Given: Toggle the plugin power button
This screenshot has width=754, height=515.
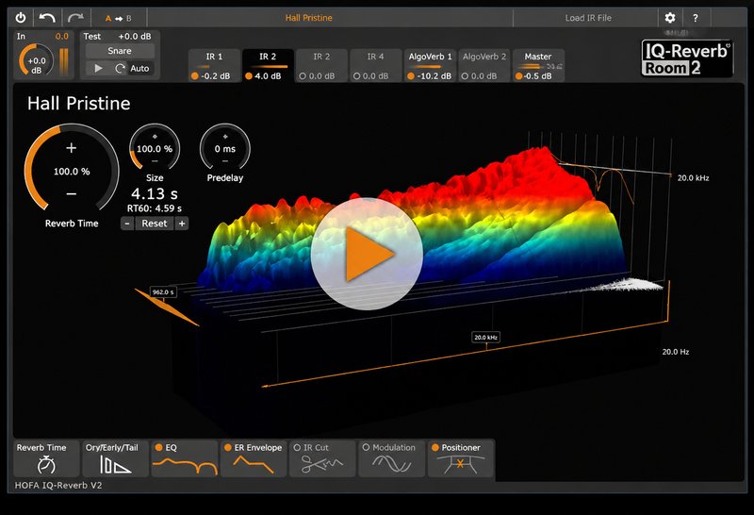Looking at the screenshot, I should click(x=21, y=18).
